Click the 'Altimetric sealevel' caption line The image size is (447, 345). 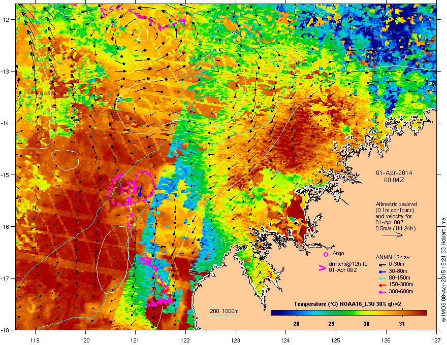pos(396,204)
